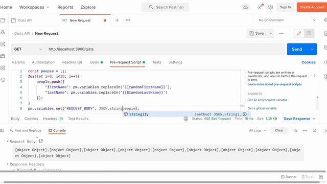
Task: Switch to the Tests tab
Action: point(157,62)
